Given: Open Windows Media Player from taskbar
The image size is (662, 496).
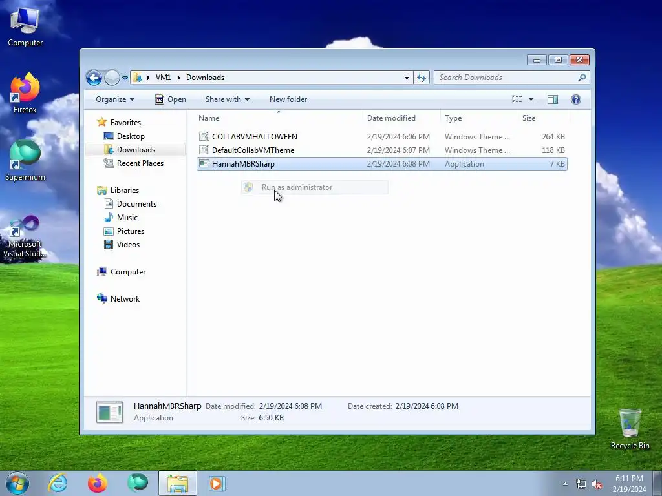Looking at the screenshot, I should (x=217, y=483).
